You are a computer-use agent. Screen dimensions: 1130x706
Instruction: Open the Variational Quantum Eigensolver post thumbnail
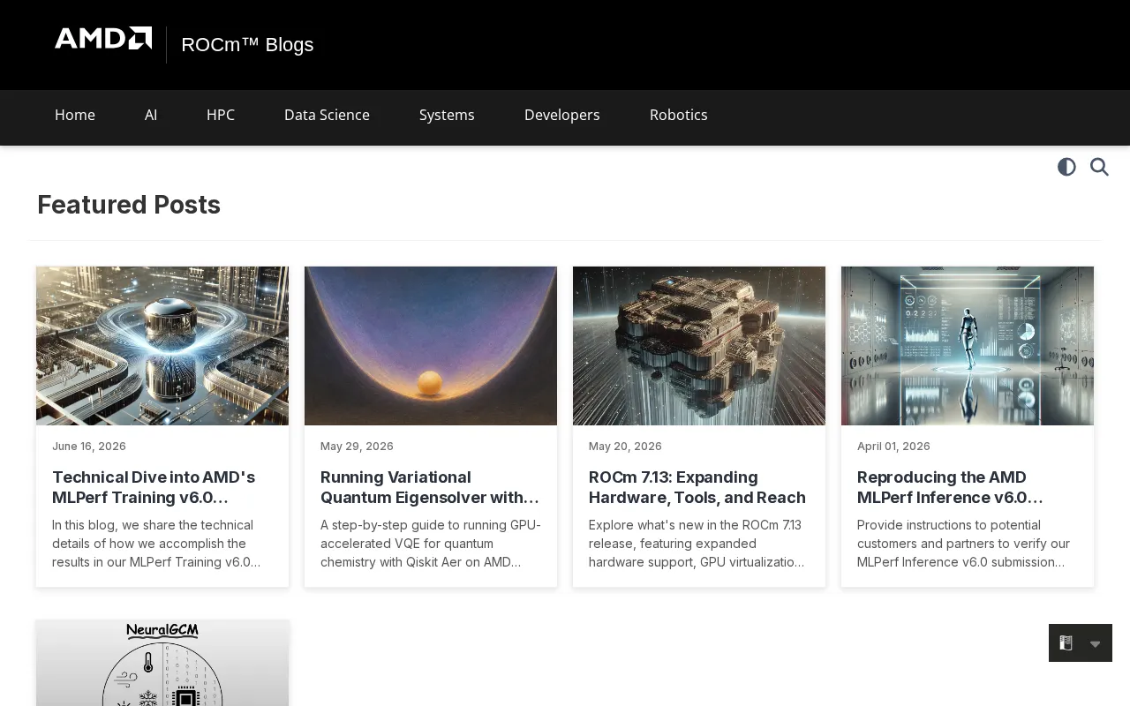[x=431, y=346]
